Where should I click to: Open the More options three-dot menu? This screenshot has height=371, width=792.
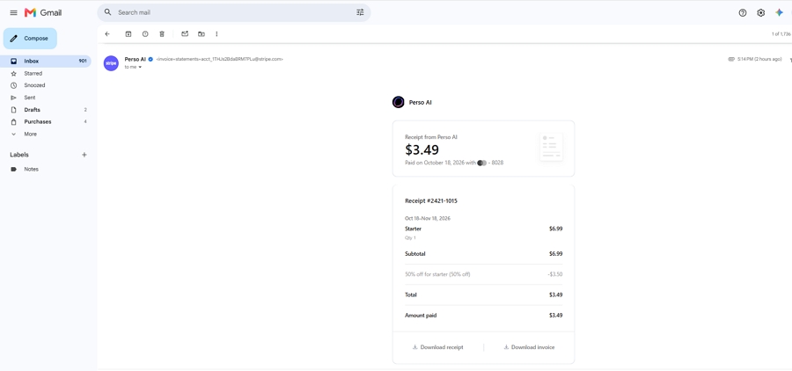pos(216,33)
